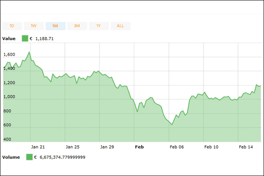
Task: Click the 1,200 y-axis label
Action: 9,83
